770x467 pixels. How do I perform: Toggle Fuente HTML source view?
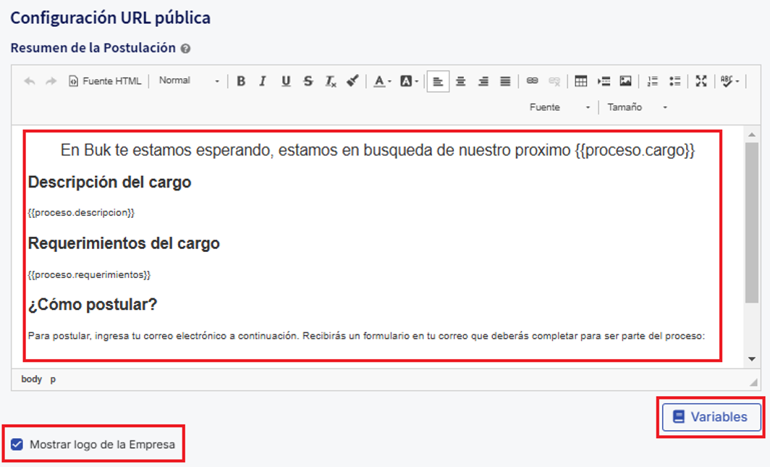[x=105, y=81]
